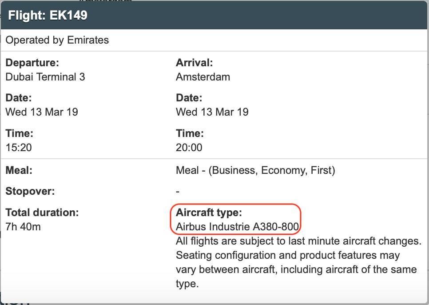Select the 15:20 departure time
This screenshot has width=429, height=305.
pos(19,148)
